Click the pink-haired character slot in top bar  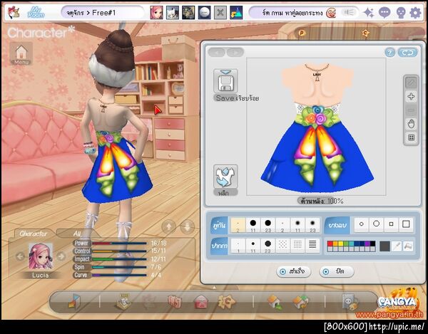coord(157,13)
